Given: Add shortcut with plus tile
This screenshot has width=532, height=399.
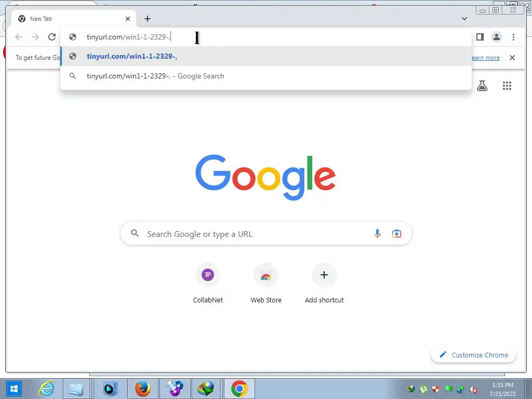Looking at the screenshot, I should pyautogui.click(x=324, y=283).
